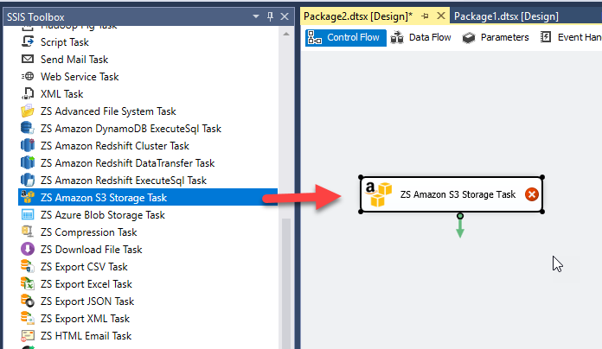Click ZS Advanced File System Task folder icon
602x349 pixels.
(x=28, y=111)
